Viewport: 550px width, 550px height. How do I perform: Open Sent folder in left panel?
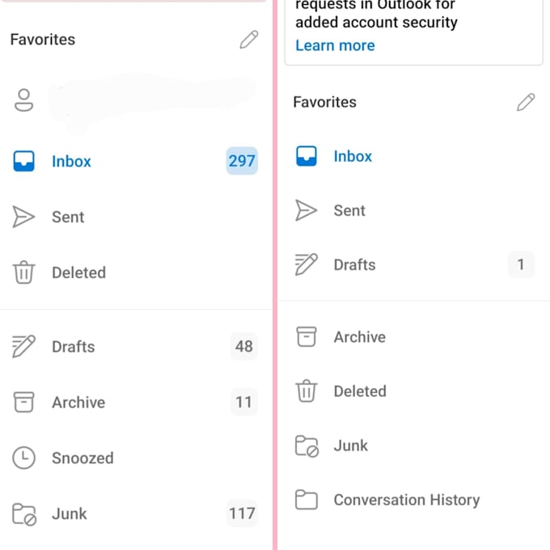[136, 217]
